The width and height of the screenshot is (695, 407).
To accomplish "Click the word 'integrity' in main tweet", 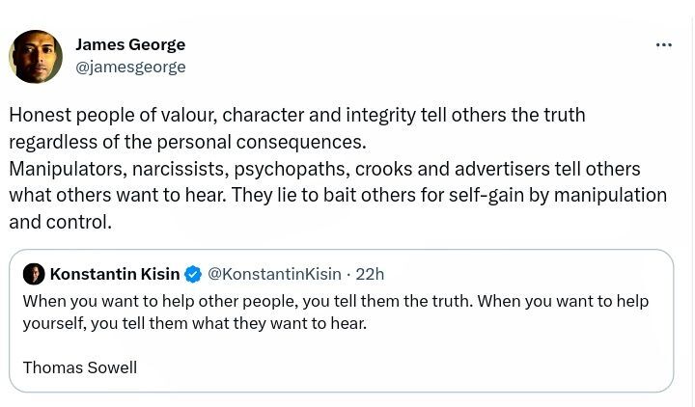I will click(380, 116).
